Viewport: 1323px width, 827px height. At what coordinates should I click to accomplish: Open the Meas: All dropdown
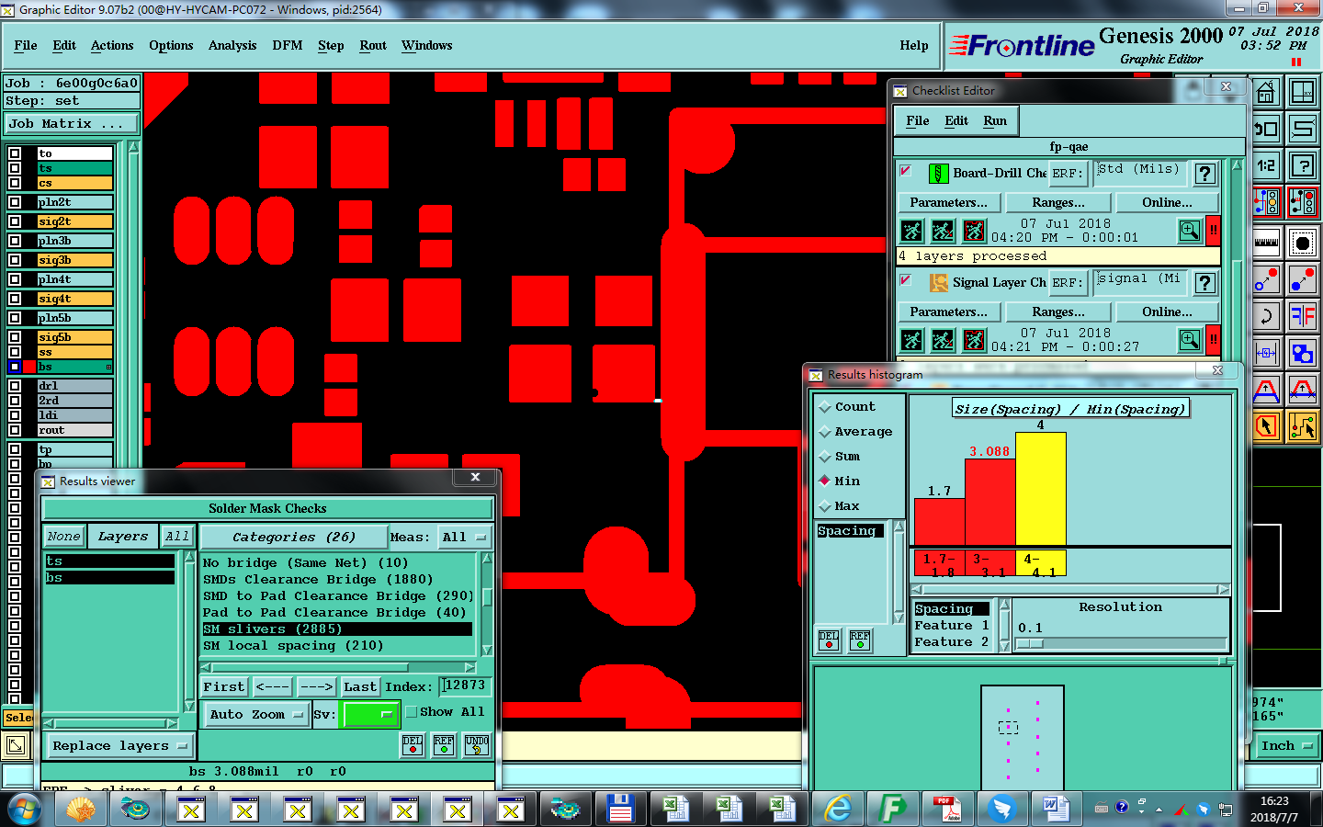pyautogui.click(x=464, y=537)
